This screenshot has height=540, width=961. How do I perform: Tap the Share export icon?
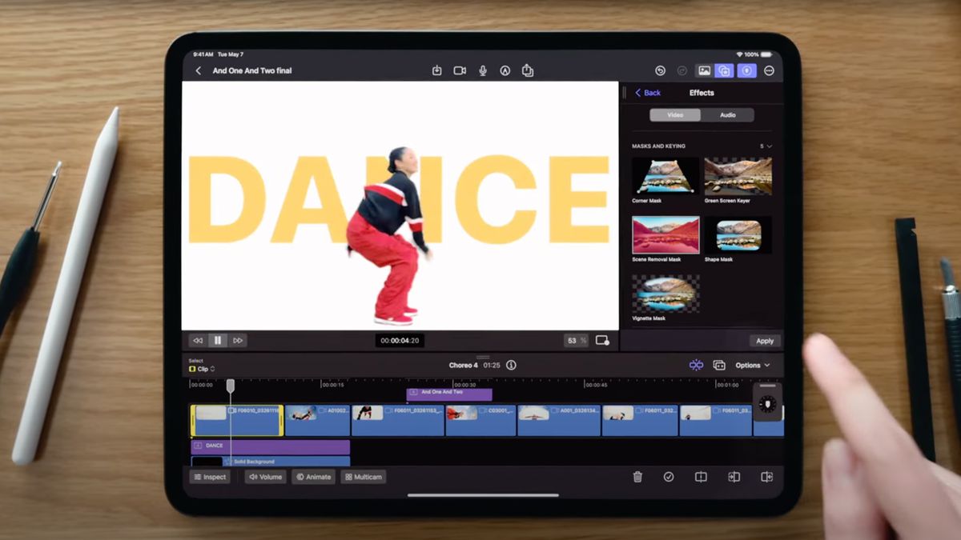coord(527,70)
